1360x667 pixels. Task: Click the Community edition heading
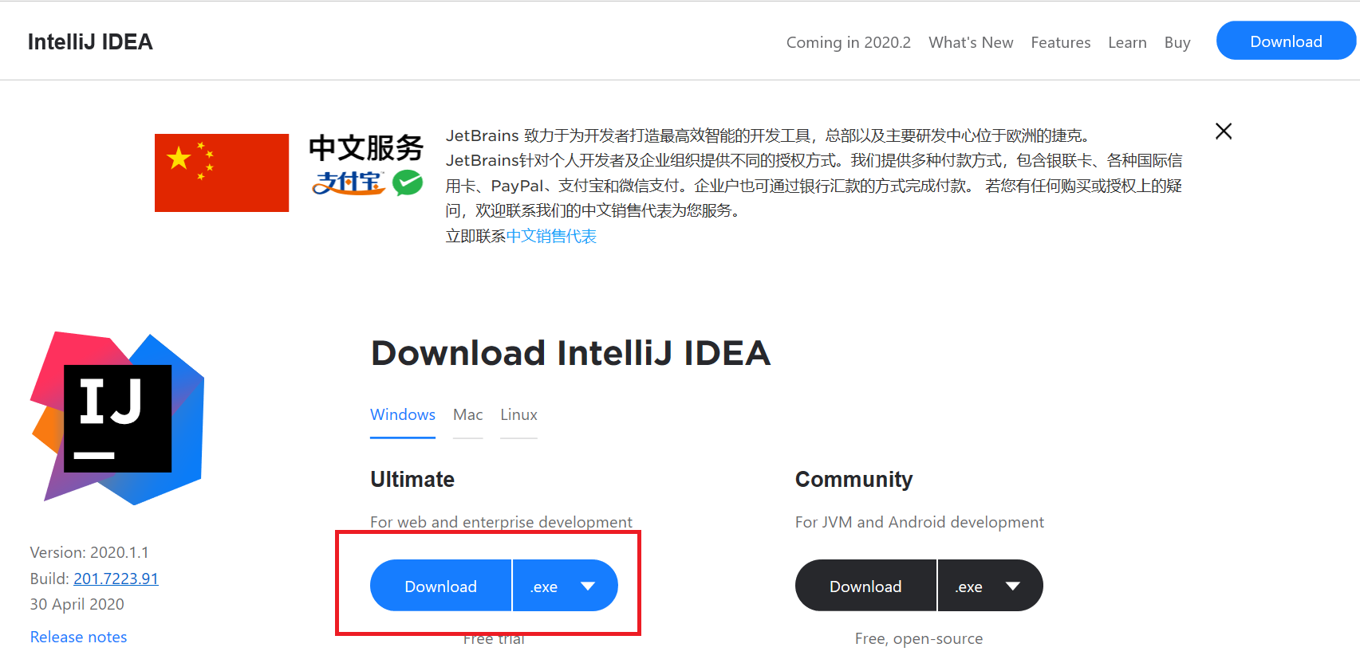click(x=853, y=479)
